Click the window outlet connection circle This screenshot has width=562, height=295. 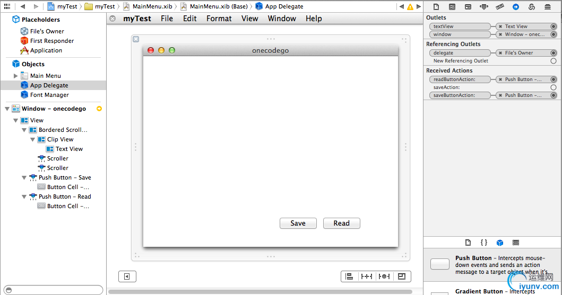click(554, 34)
